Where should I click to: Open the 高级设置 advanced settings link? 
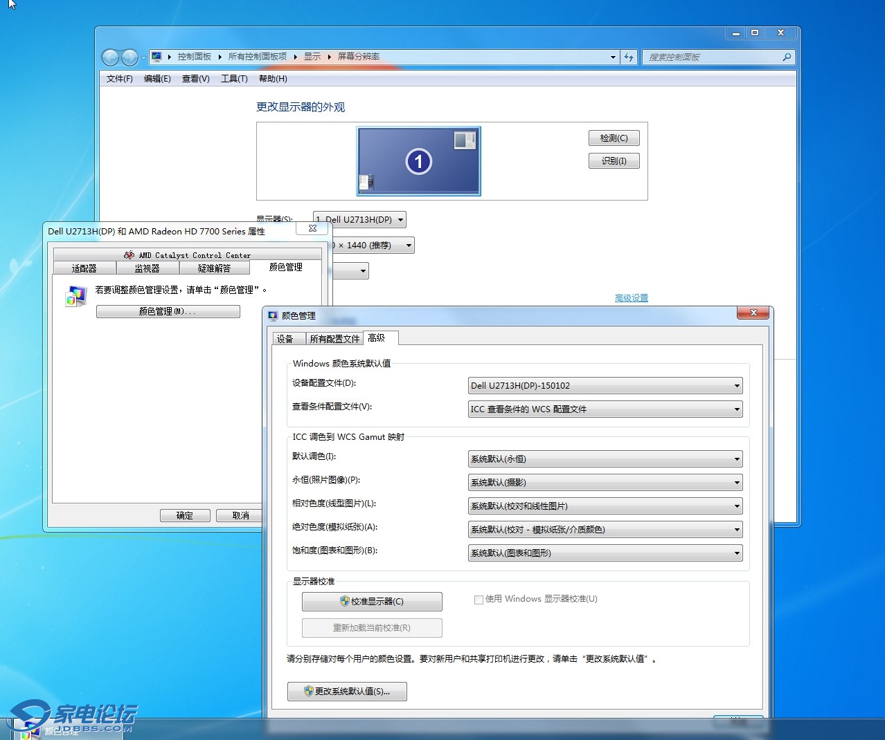(x=631, y=298)
